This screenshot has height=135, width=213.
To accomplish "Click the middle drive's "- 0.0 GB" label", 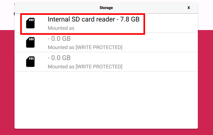I will pos(59,39).
